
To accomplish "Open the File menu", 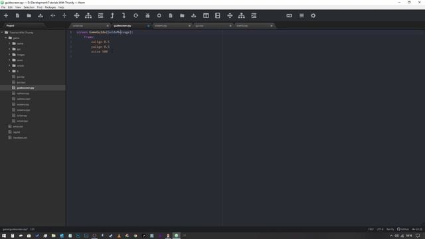I will tap(3, 7).
